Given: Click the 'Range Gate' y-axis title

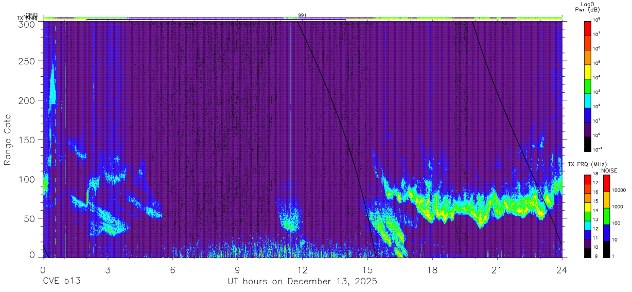Looking at the screenshot, I should pos(8,141).
